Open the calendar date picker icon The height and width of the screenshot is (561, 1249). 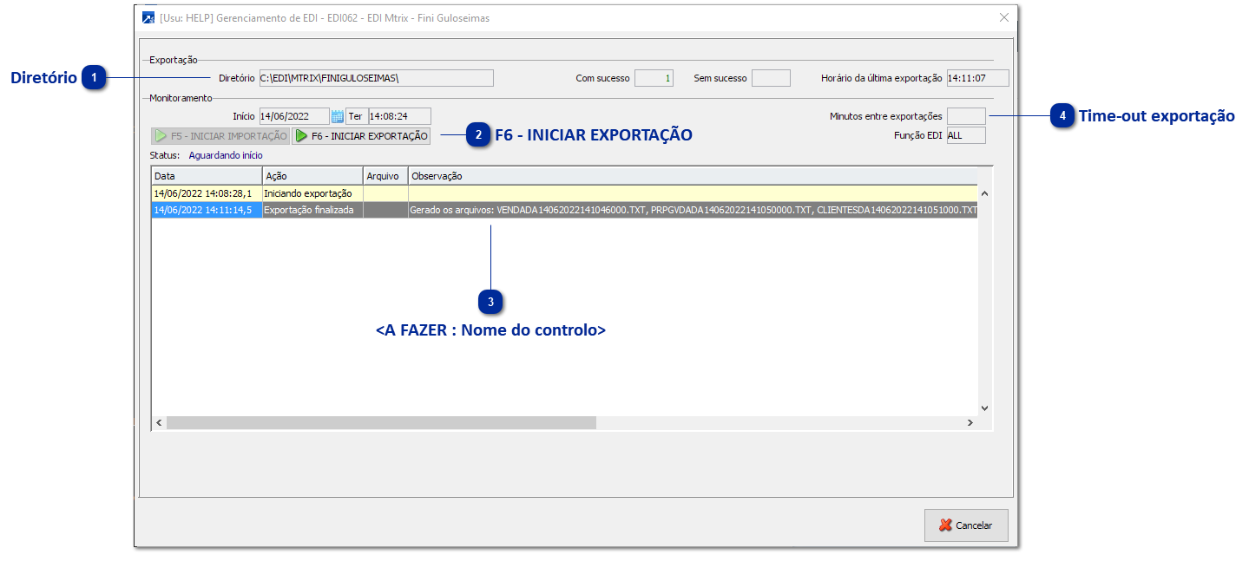(x=336, y=115)
